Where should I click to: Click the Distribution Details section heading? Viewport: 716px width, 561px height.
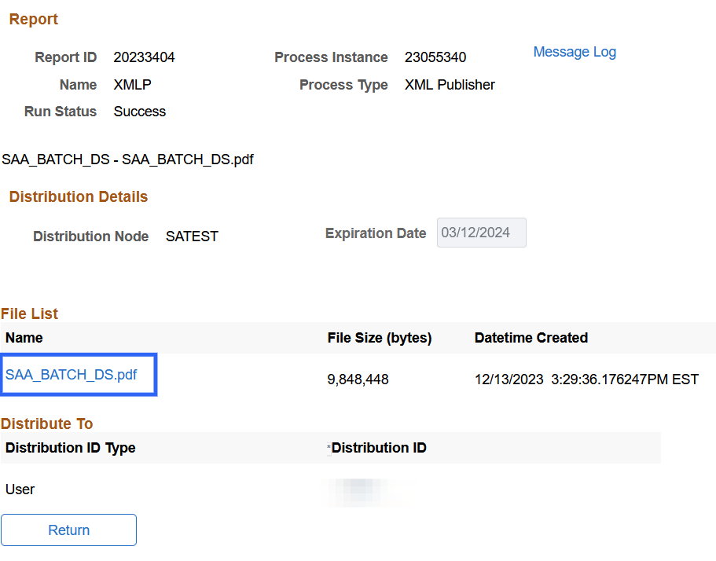(x=79, y=197)
